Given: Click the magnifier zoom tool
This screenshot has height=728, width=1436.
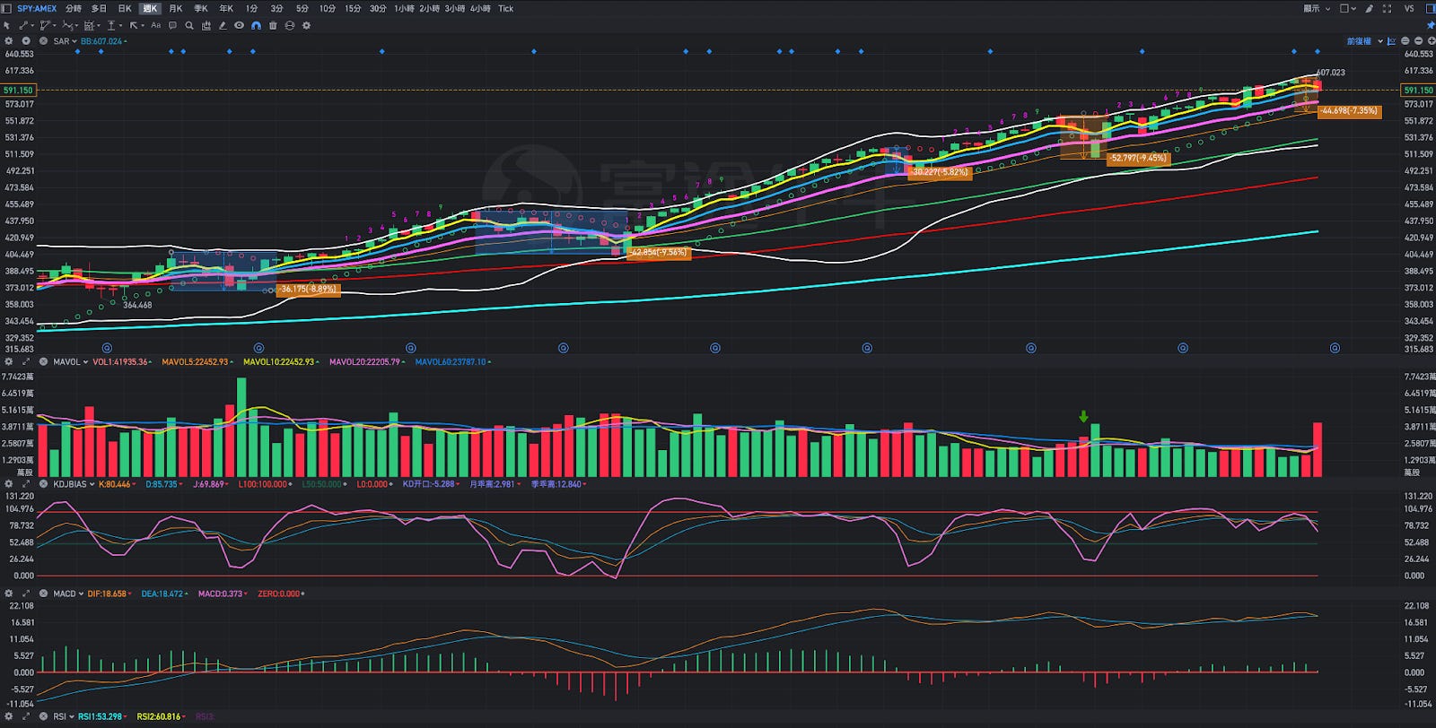Looking at the screenshot, I should pos(189,25).
